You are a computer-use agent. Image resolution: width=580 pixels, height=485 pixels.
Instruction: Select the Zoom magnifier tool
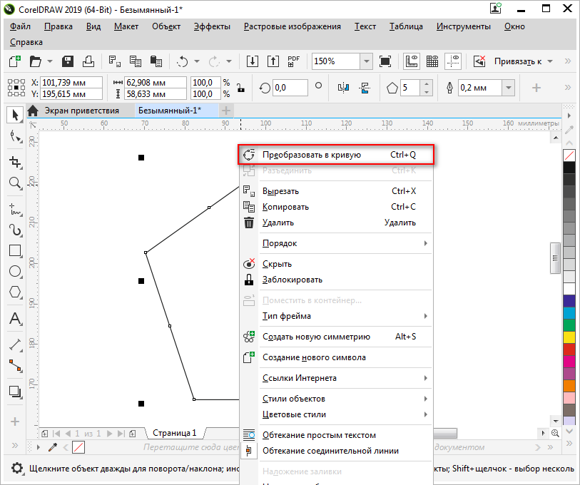point(14,183)
